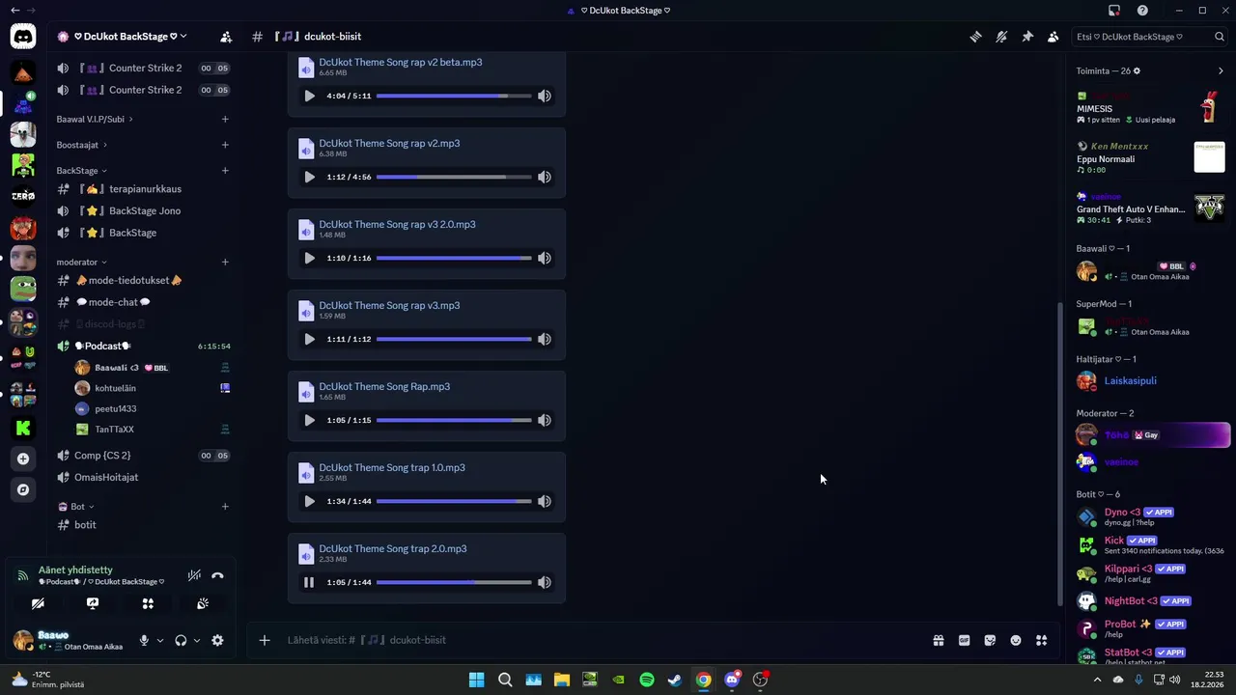Toggle noise suppression in voice panel

[x=194, y=575]
